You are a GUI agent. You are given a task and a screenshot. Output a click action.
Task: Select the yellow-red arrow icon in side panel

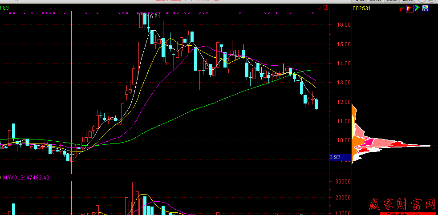tap(409, 8)
